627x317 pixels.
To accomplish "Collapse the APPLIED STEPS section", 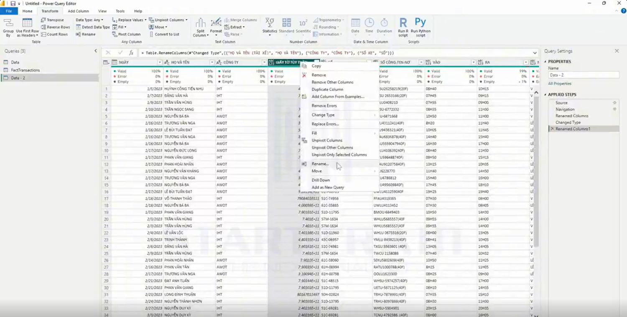I will pos(545,95).
